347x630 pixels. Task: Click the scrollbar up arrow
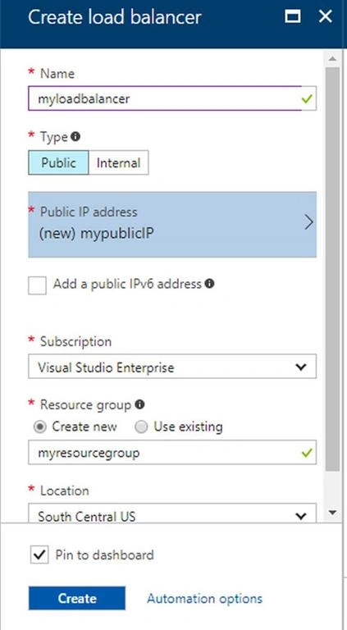tap(332, 59)
